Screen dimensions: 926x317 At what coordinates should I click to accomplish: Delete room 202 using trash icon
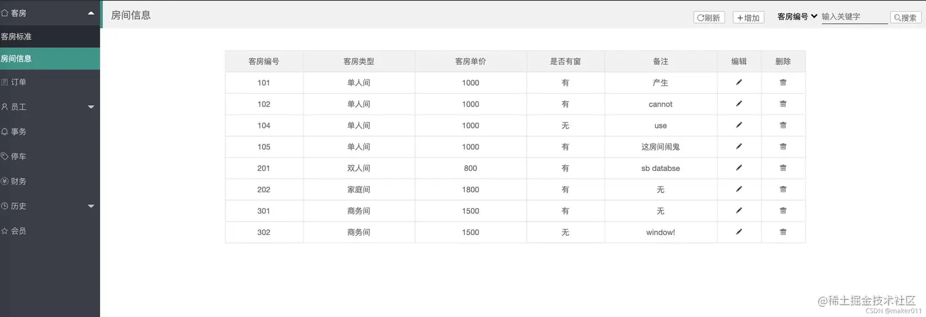(x=783, y=189)
